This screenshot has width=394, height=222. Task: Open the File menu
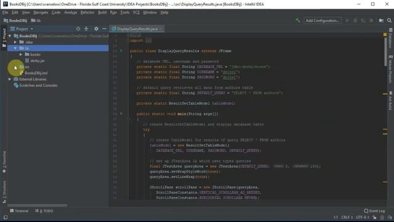(x=5, y=12)
